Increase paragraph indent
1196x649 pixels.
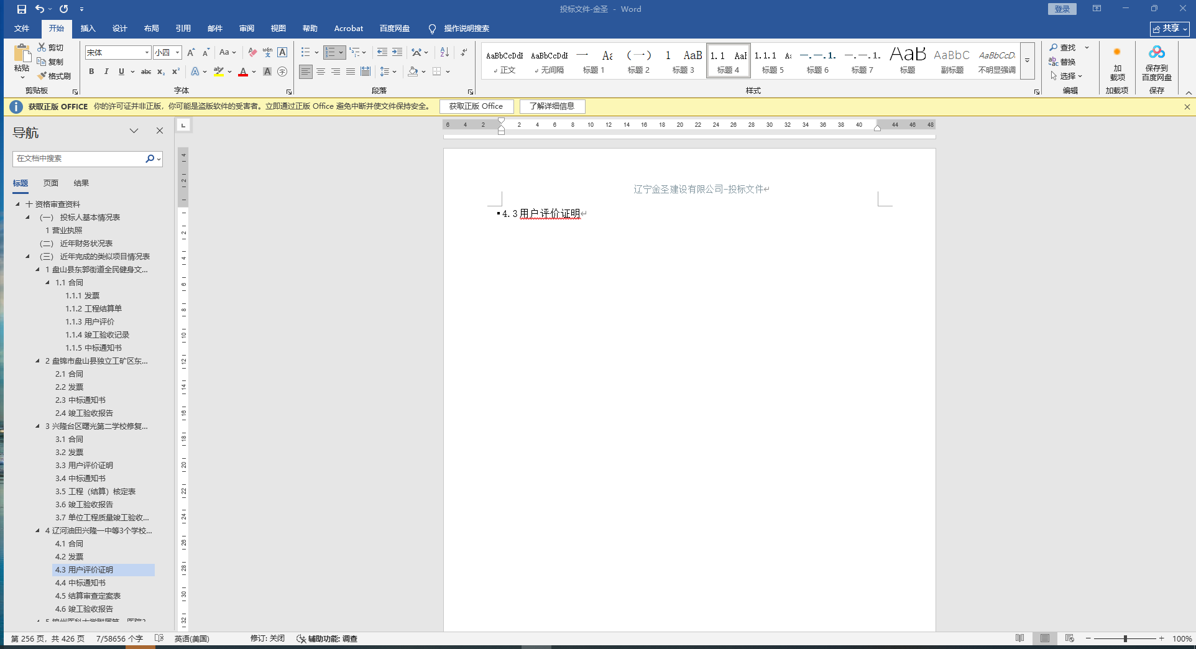pos(397,52)
